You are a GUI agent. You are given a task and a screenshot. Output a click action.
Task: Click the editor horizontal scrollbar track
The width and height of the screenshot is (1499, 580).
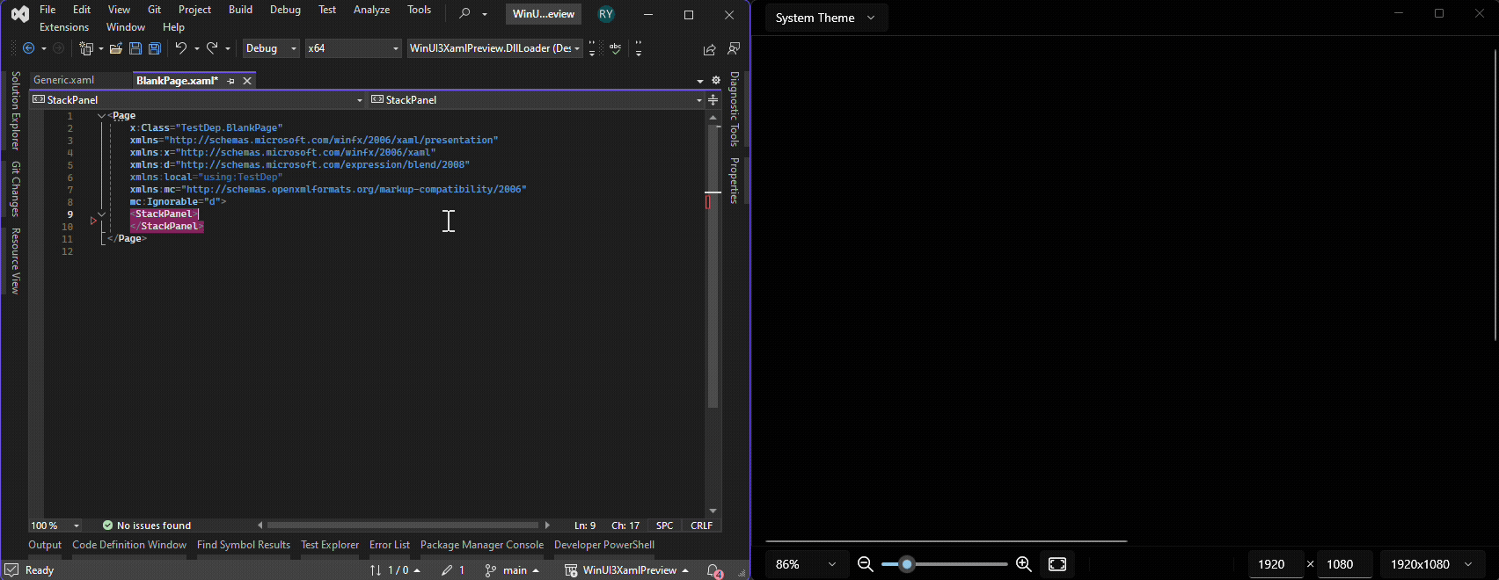click(402, 526)
